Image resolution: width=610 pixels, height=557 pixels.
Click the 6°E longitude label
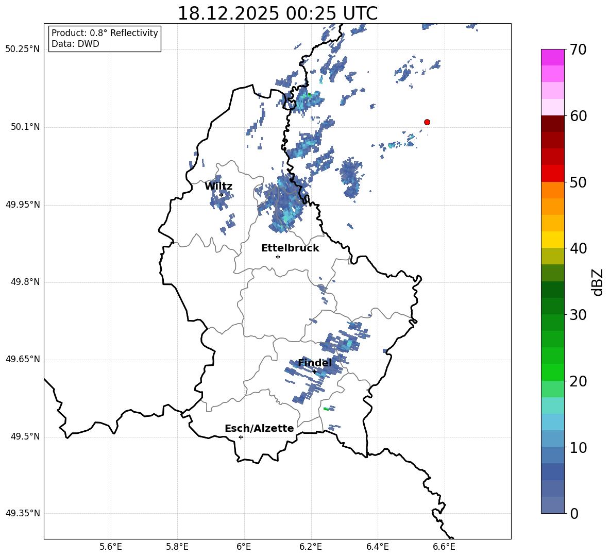point(244,547)
